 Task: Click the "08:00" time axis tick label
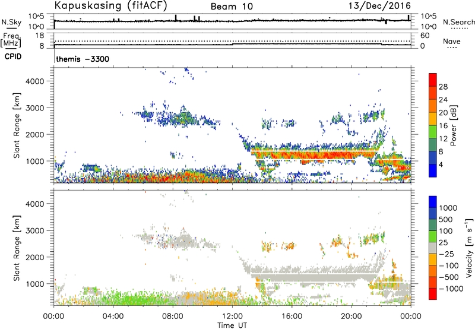(x=173, y=317)
